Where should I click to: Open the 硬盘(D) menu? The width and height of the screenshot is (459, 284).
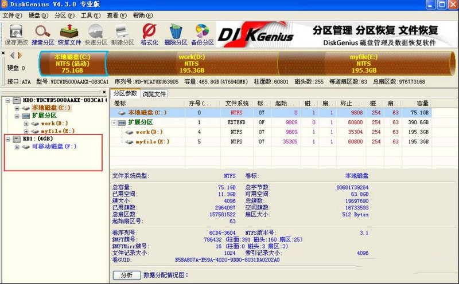point(38,15)
